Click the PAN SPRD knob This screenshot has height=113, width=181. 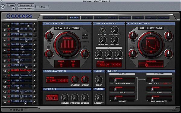click(75, 98)
